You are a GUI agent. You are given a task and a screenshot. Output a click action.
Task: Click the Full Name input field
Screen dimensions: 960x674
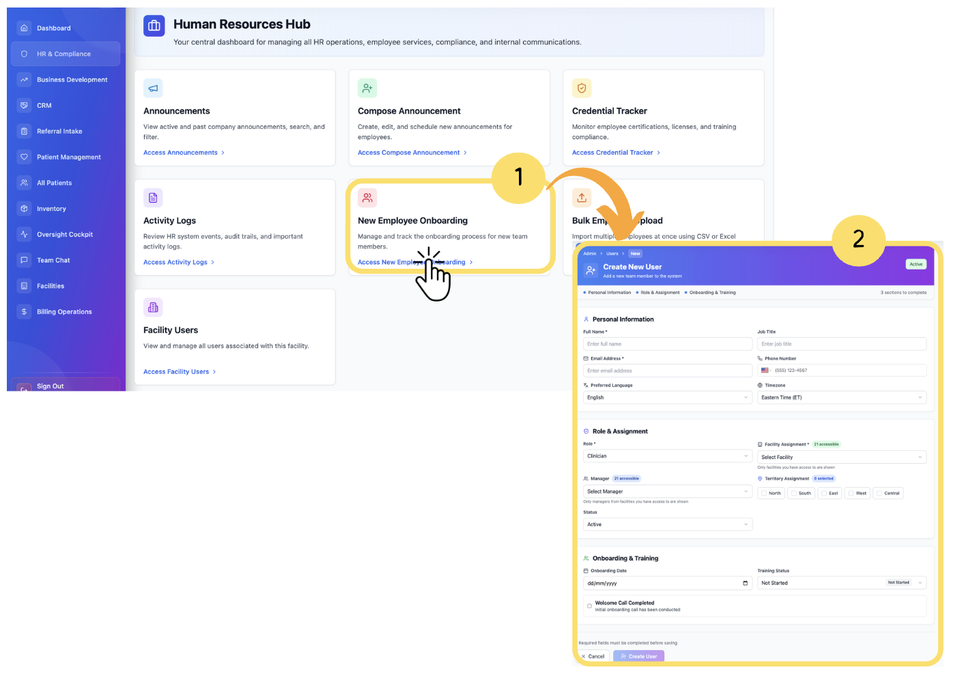tap(667, 344)
